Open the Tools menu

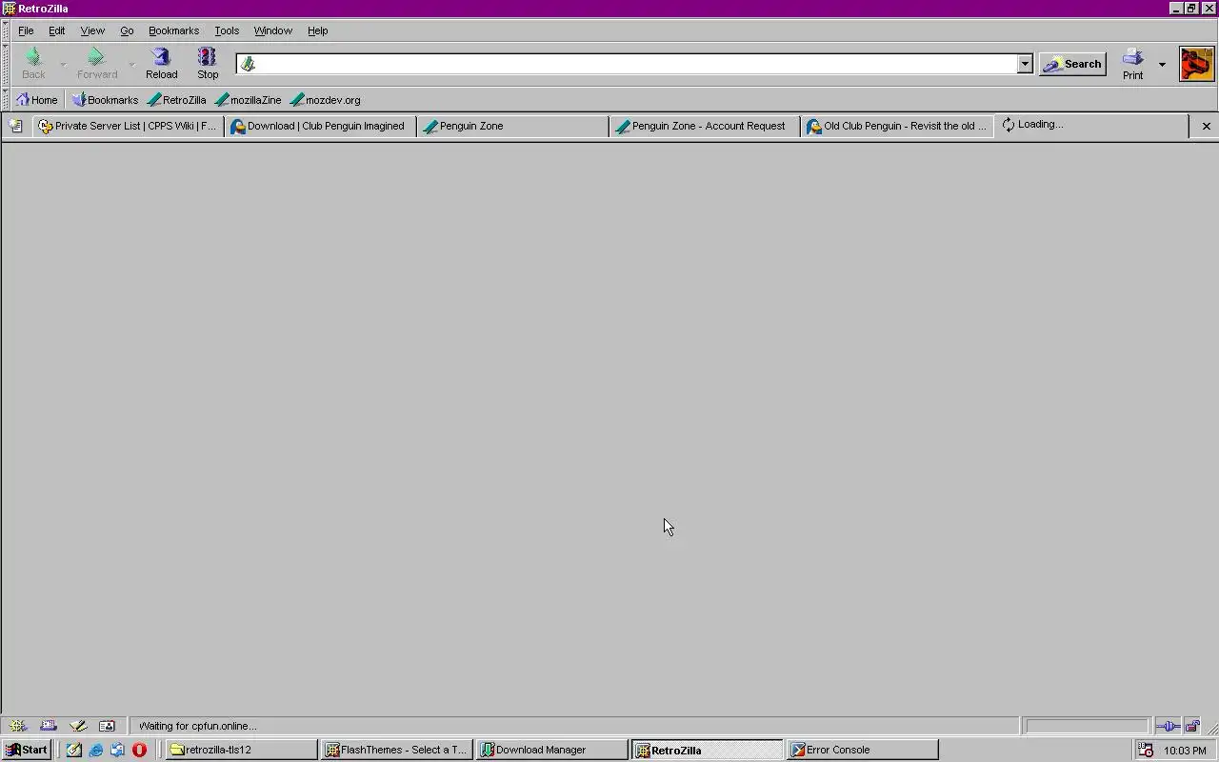[227, 30]
